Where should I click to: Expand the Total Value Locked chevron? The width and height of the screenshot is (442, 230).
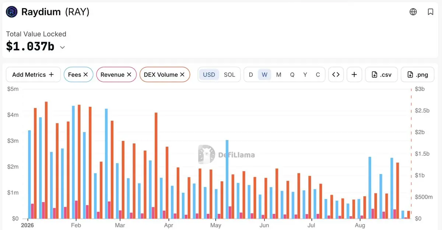pos(63,47)
